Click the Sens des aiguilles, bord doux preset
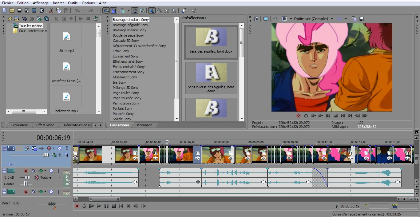The image size is (420, 217). click(211, 42)
